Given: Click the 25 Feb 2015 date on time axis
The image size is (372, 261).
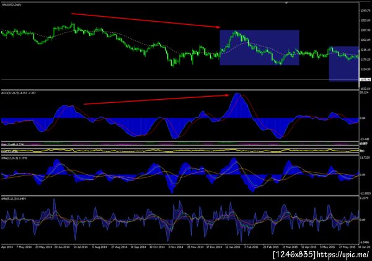Looking at the screenshot, I should pyautogui.click(x=271, y=247).
